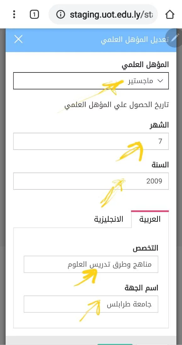Close the تعديل المؤهل العلمي dialog
The height and width of the screenshot is (345, 182).
click(x=18, y=40)
